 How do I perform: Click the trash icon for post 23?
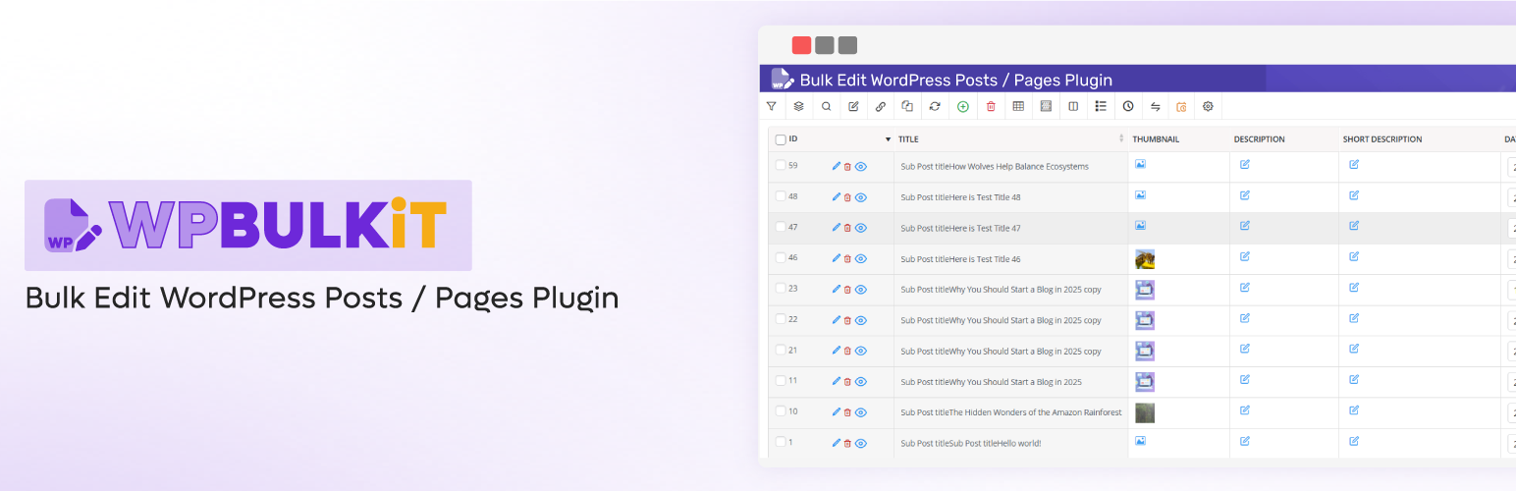(847, 289)
